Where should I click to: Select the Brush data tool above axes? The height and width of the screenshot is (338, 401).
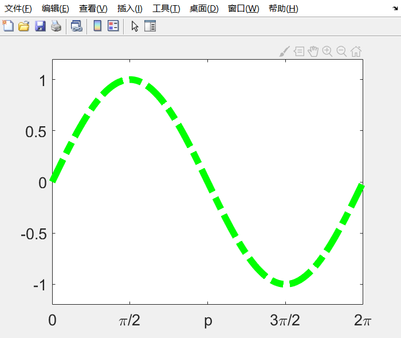[x=284, y=52]
